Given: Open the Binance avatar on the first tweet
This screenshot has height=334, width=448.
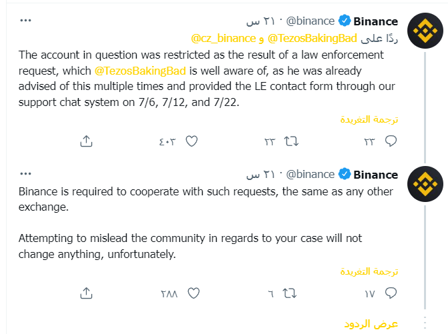Looking at the screenshot, I should 425,31.
